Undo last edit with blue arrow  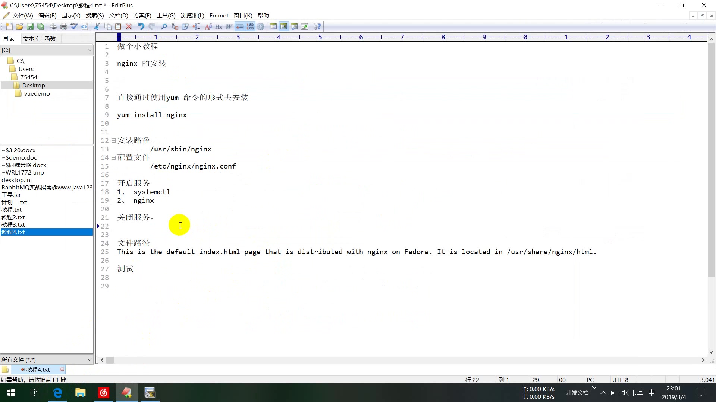(141, 26)
